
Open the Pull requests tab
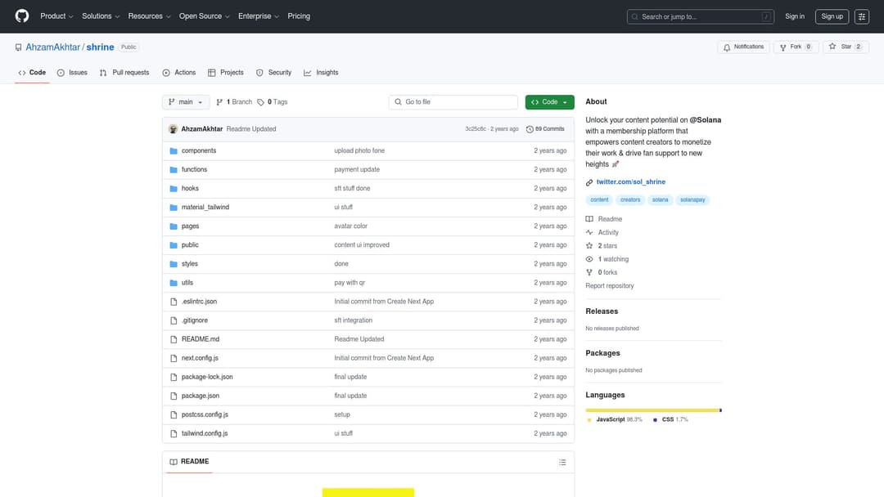[124, 73]
